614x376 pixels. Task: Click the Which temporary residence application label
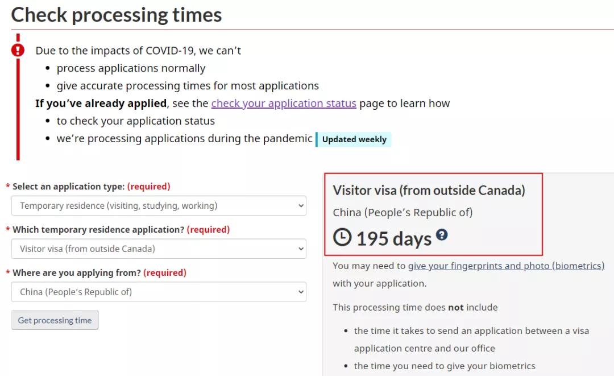coord(98,230)
